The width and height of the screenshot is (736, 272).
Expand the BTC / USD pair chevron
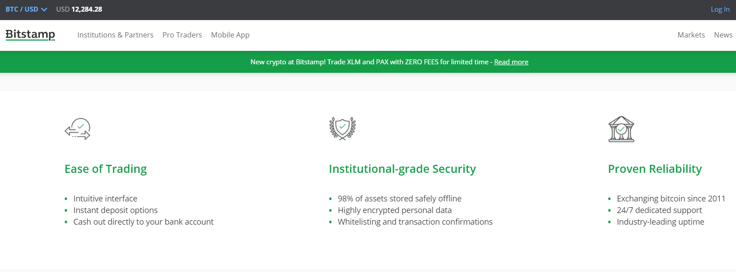44,9
